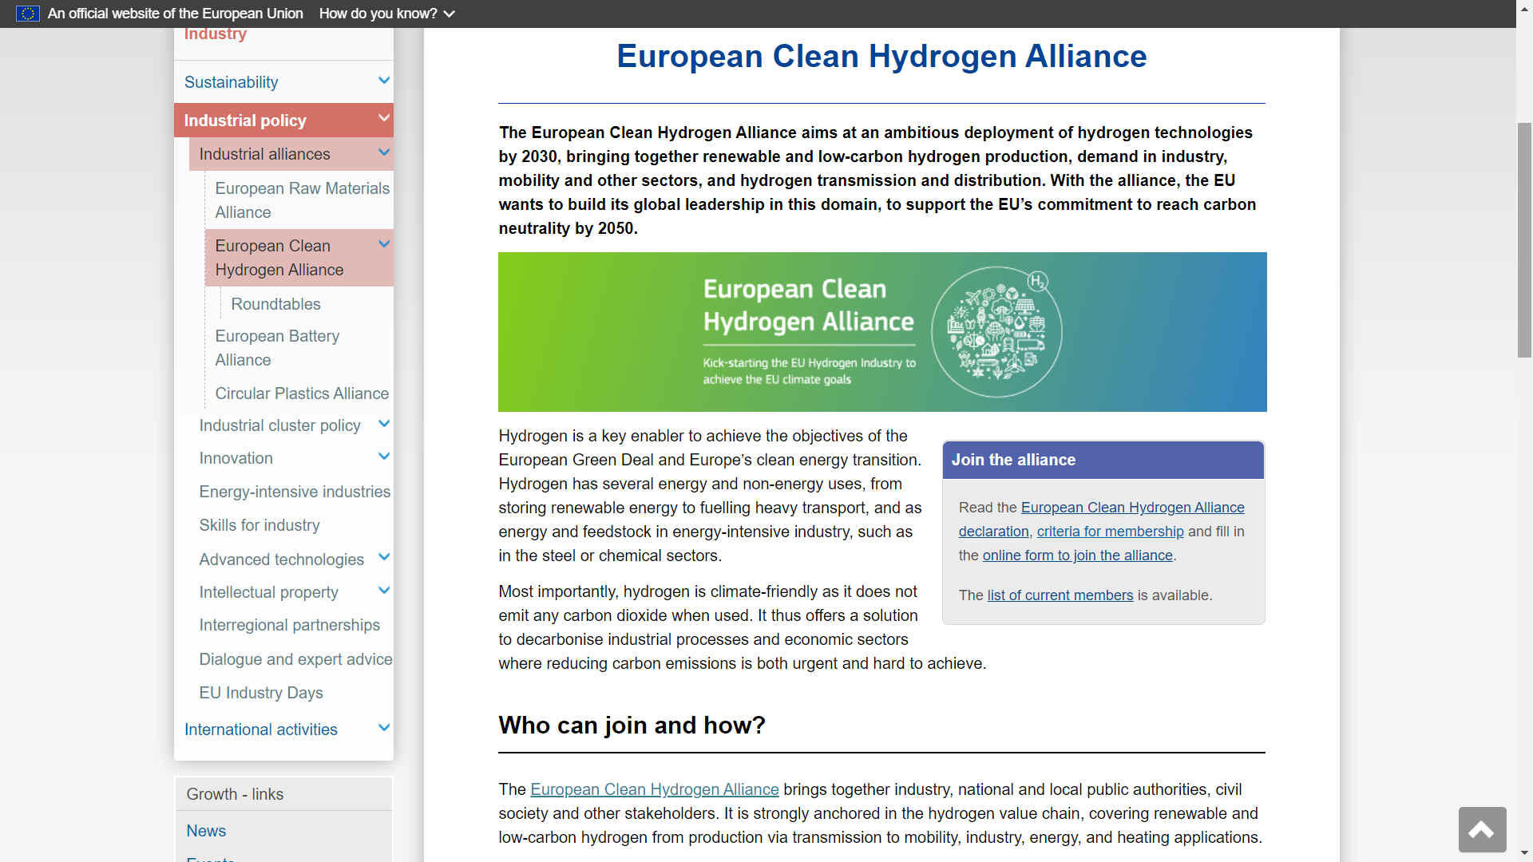The width and height of the screenshot is (1533, 862).
Task: Open online form to join the alliance
Action: pyautogui.click(x=1077, y=556)
